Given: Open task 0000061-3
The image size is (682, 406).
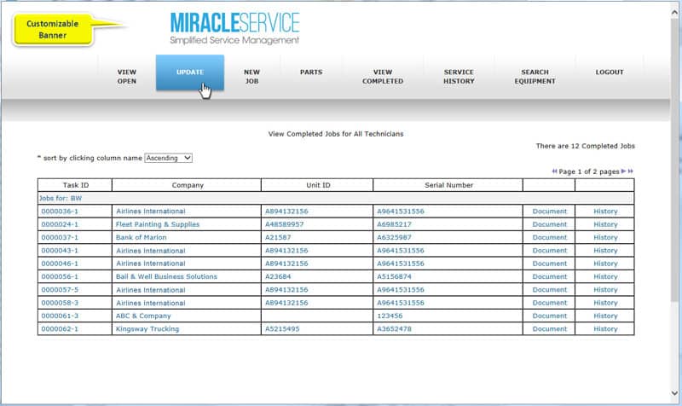Looking at the screenshot, I should 60,316.
